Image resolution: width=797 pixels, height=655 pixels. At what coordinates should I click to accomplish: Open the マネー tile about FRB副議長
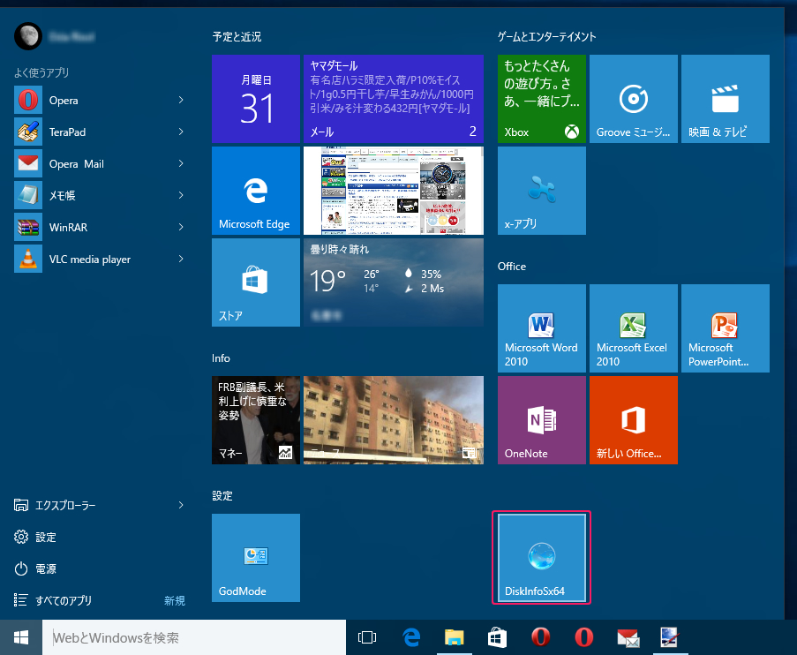256,420
